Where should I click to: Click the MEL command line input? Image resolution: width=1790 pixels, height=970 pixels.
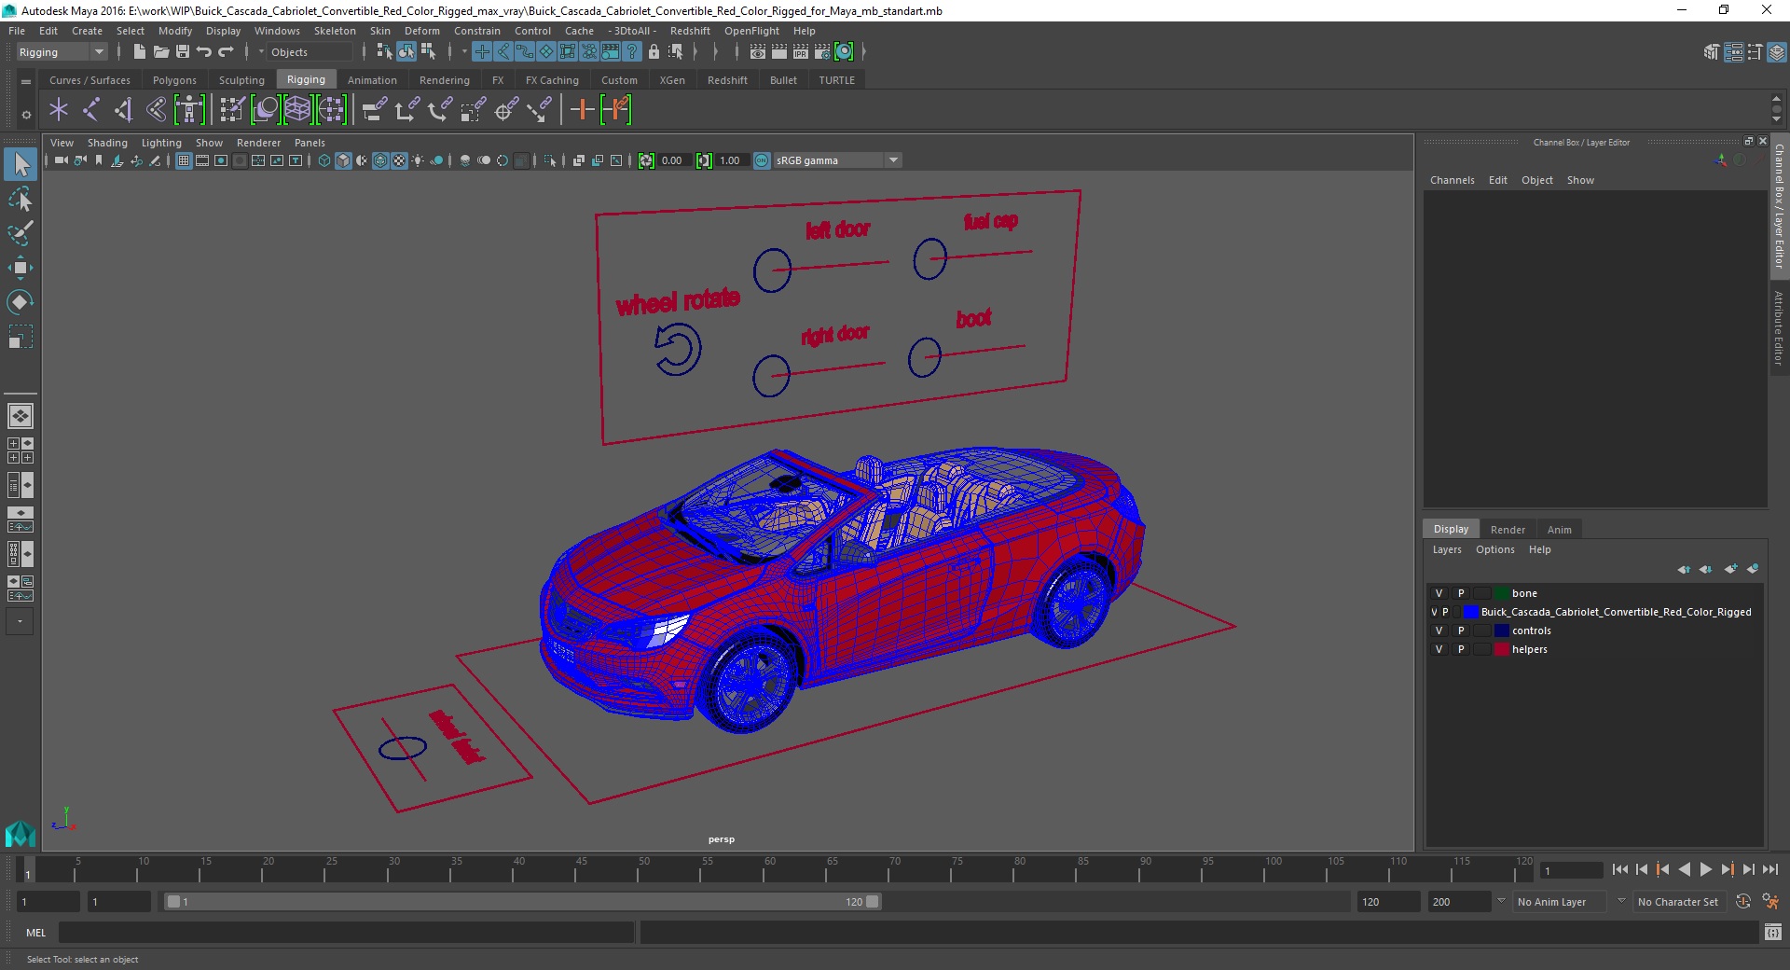346,932
